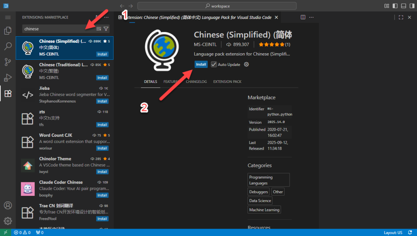Open the Manage gear in activity bar
The image size is (417, 236).
tap(8, 221)
